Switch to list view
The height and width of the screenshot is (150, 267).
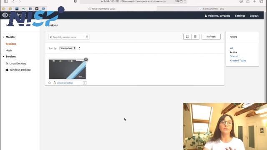point(195,37)
